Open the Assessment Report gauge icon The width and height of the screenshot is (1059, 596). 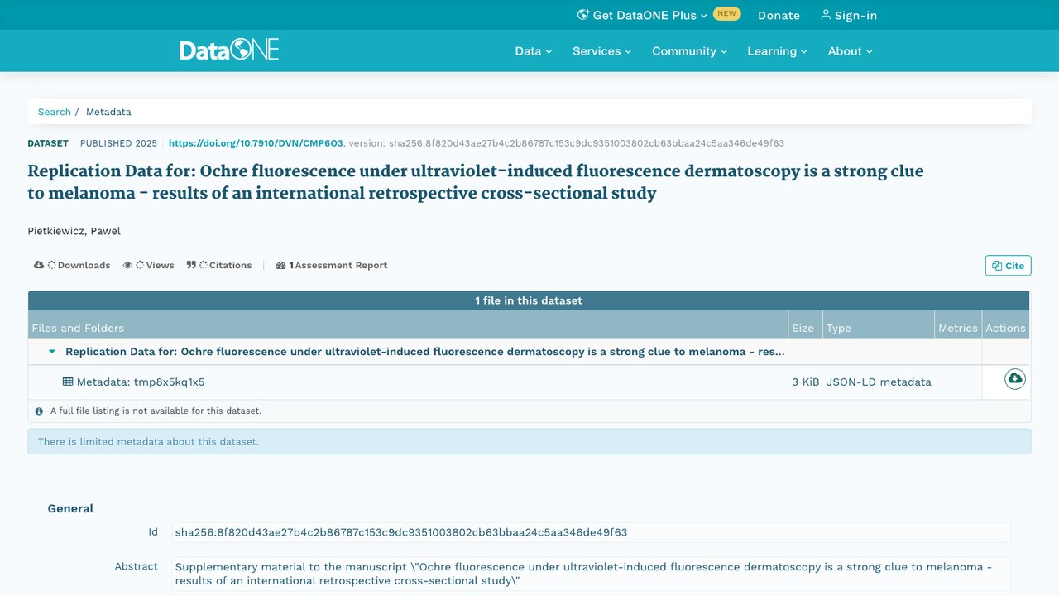tap(281, 265)
